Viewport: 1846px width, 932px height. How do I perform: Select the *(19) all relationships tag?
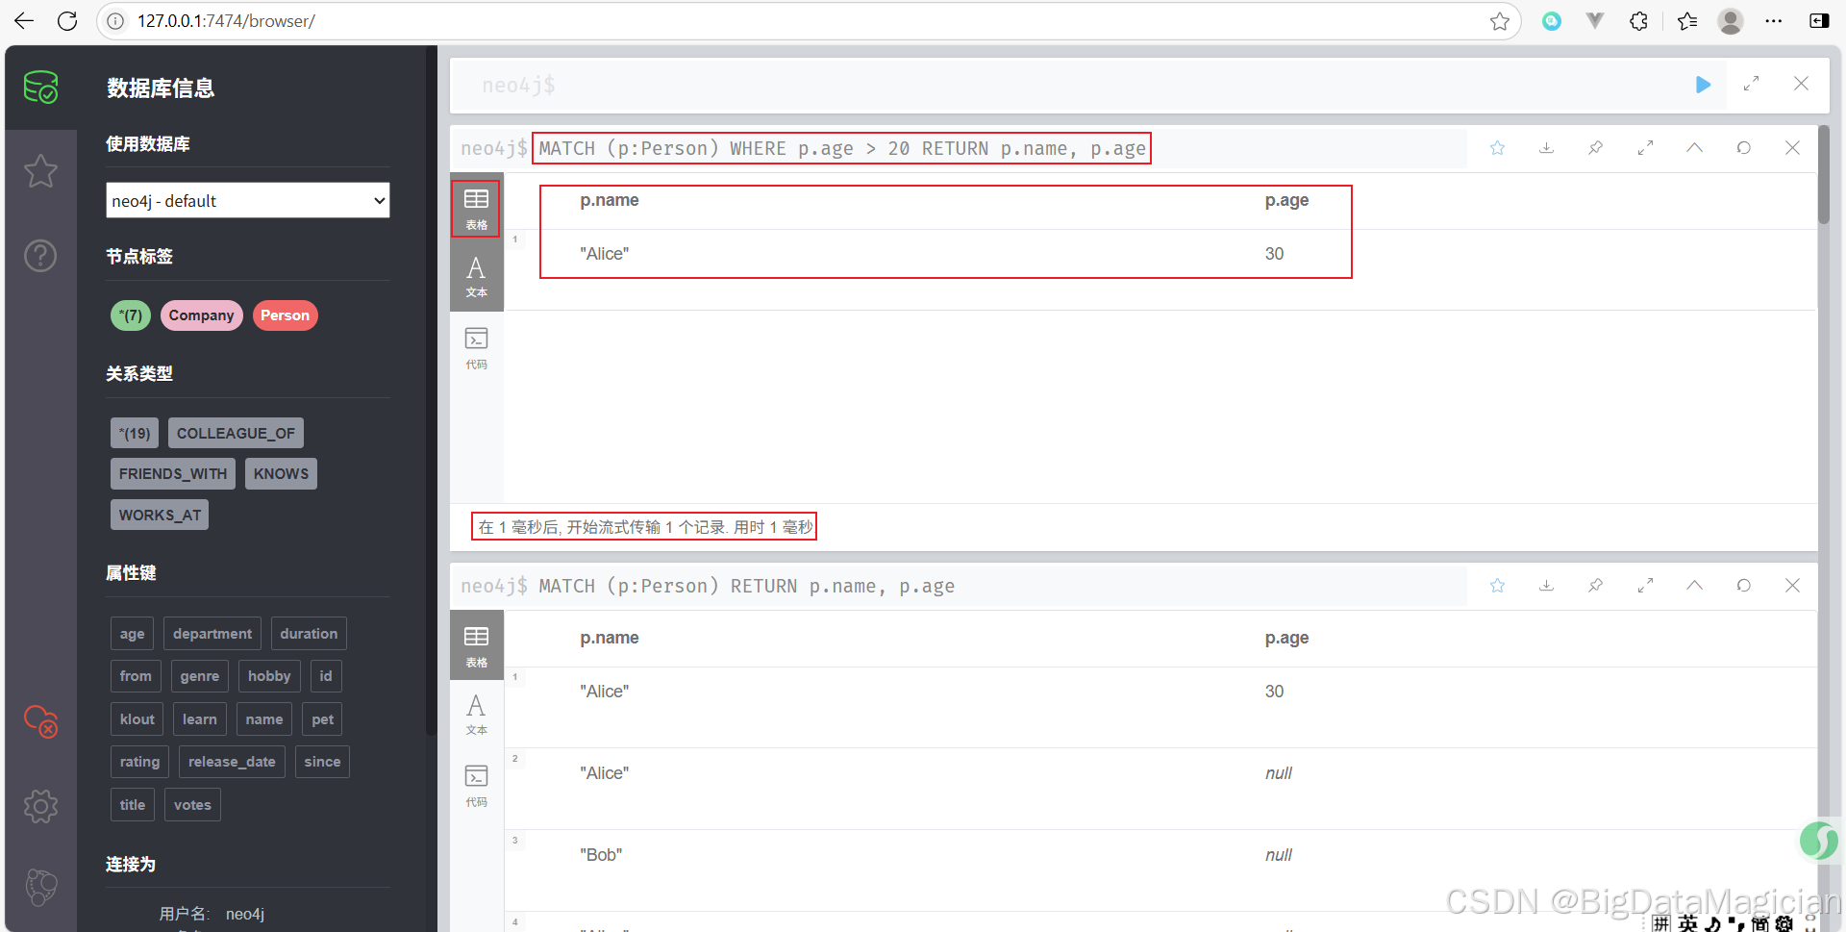(x=135, y=433)
